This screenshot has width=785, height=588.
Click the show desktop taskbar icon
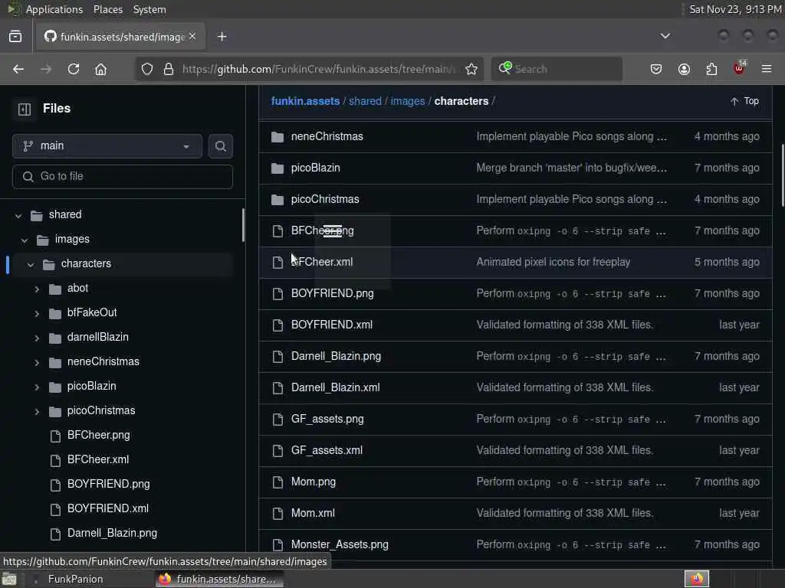(9, 579)
